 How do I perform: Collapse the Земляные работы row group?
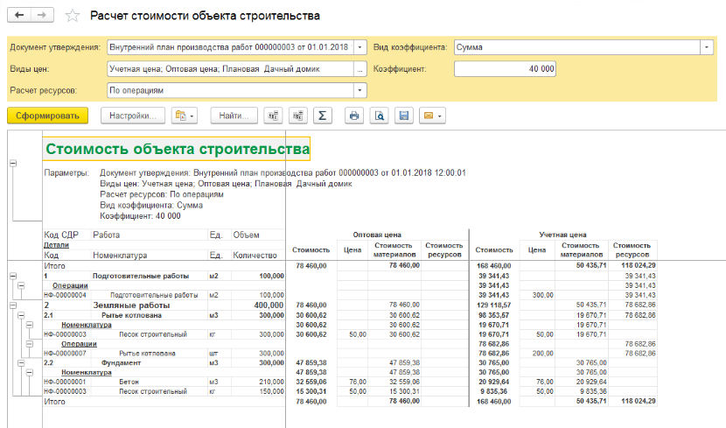click(13, 305)
